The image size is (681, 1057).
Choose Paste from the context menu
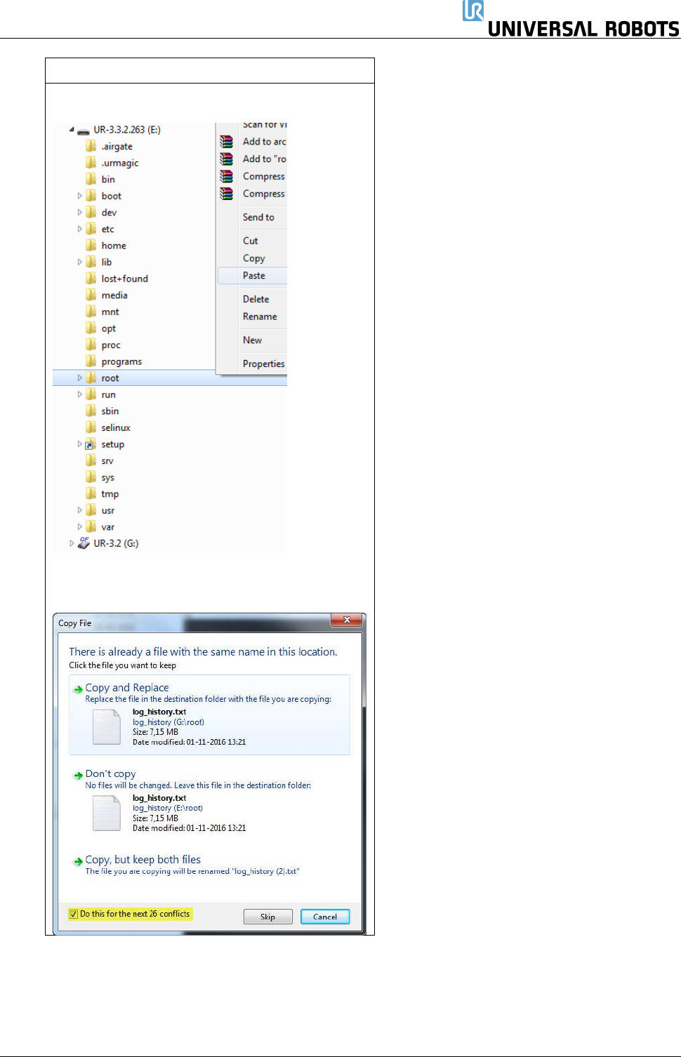[253, 276]
